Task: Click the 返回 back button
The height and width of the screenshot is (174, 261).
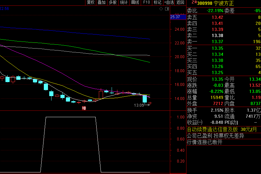Action: [x=180, y=3]
